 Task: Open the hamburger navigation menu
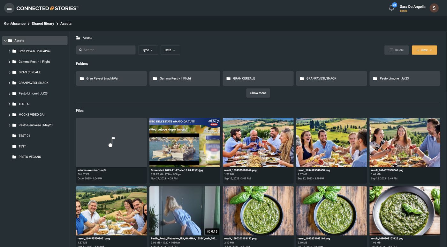pyautogui.click(x=9, y=8)
